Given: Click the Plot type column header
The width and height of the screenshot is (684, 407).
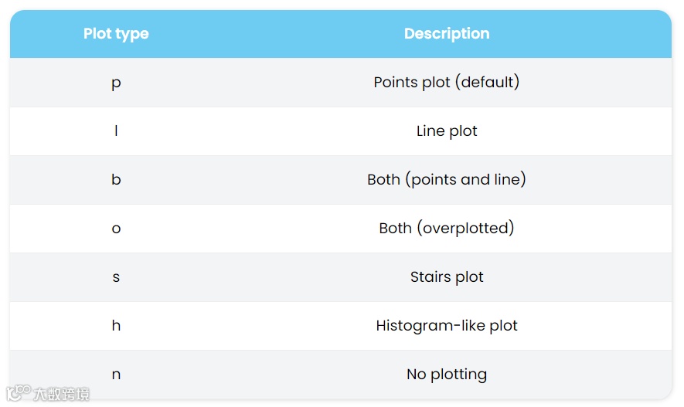Looking at the screenshot, I should [116, 34].
